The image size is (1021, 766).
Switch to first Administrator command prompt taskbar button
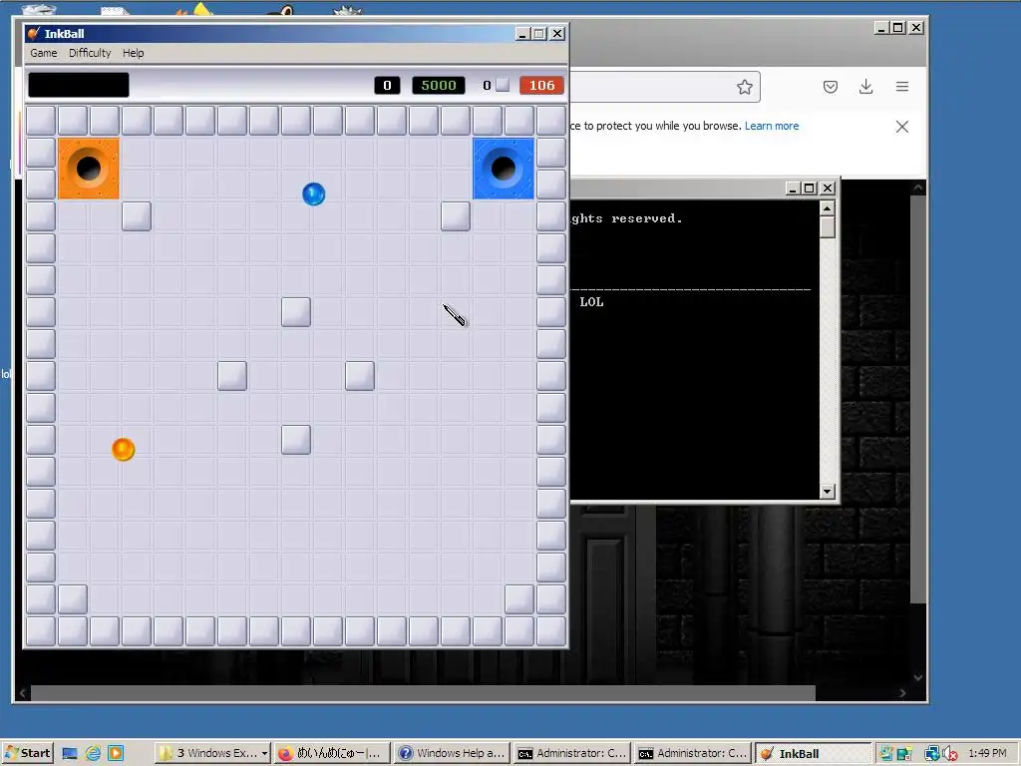tap(572, 753)
